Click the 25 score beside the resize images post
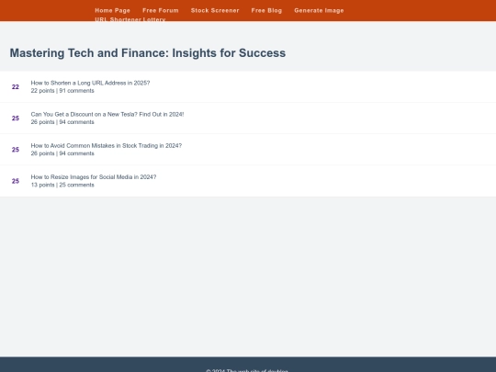The width and height of the screenshot is (496, 372). pyautogui.click(x=16, y=181)
